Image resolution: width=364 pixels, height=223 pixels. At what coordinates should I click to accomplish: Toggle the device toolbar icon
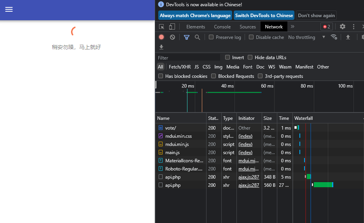pyautogui.click(x=172, y=27)
